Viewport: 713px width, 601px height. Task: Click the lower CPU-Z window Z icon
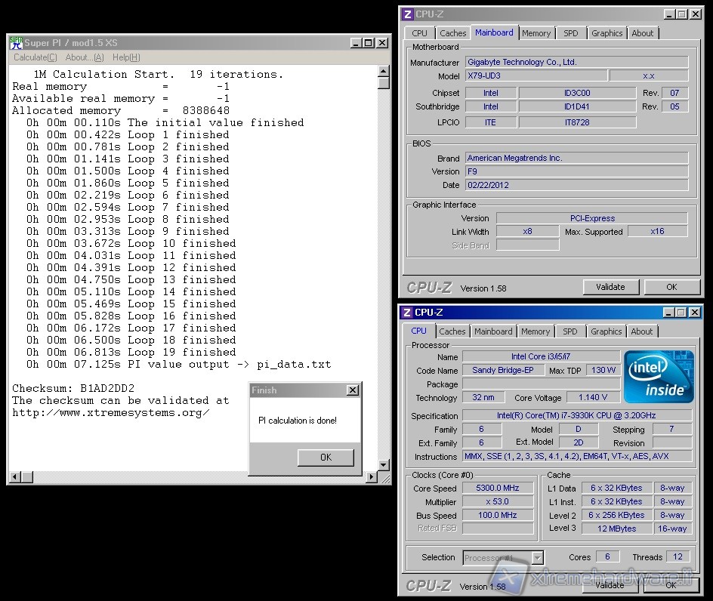[x=406, y=313]
